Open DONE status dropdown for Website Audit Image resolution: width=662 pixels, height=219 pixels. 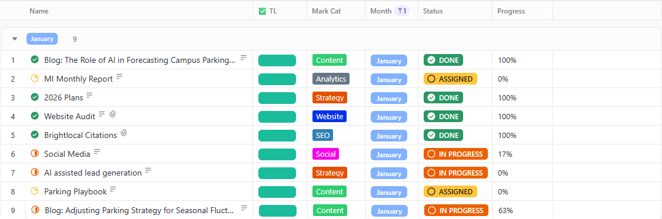pos(443,116)
